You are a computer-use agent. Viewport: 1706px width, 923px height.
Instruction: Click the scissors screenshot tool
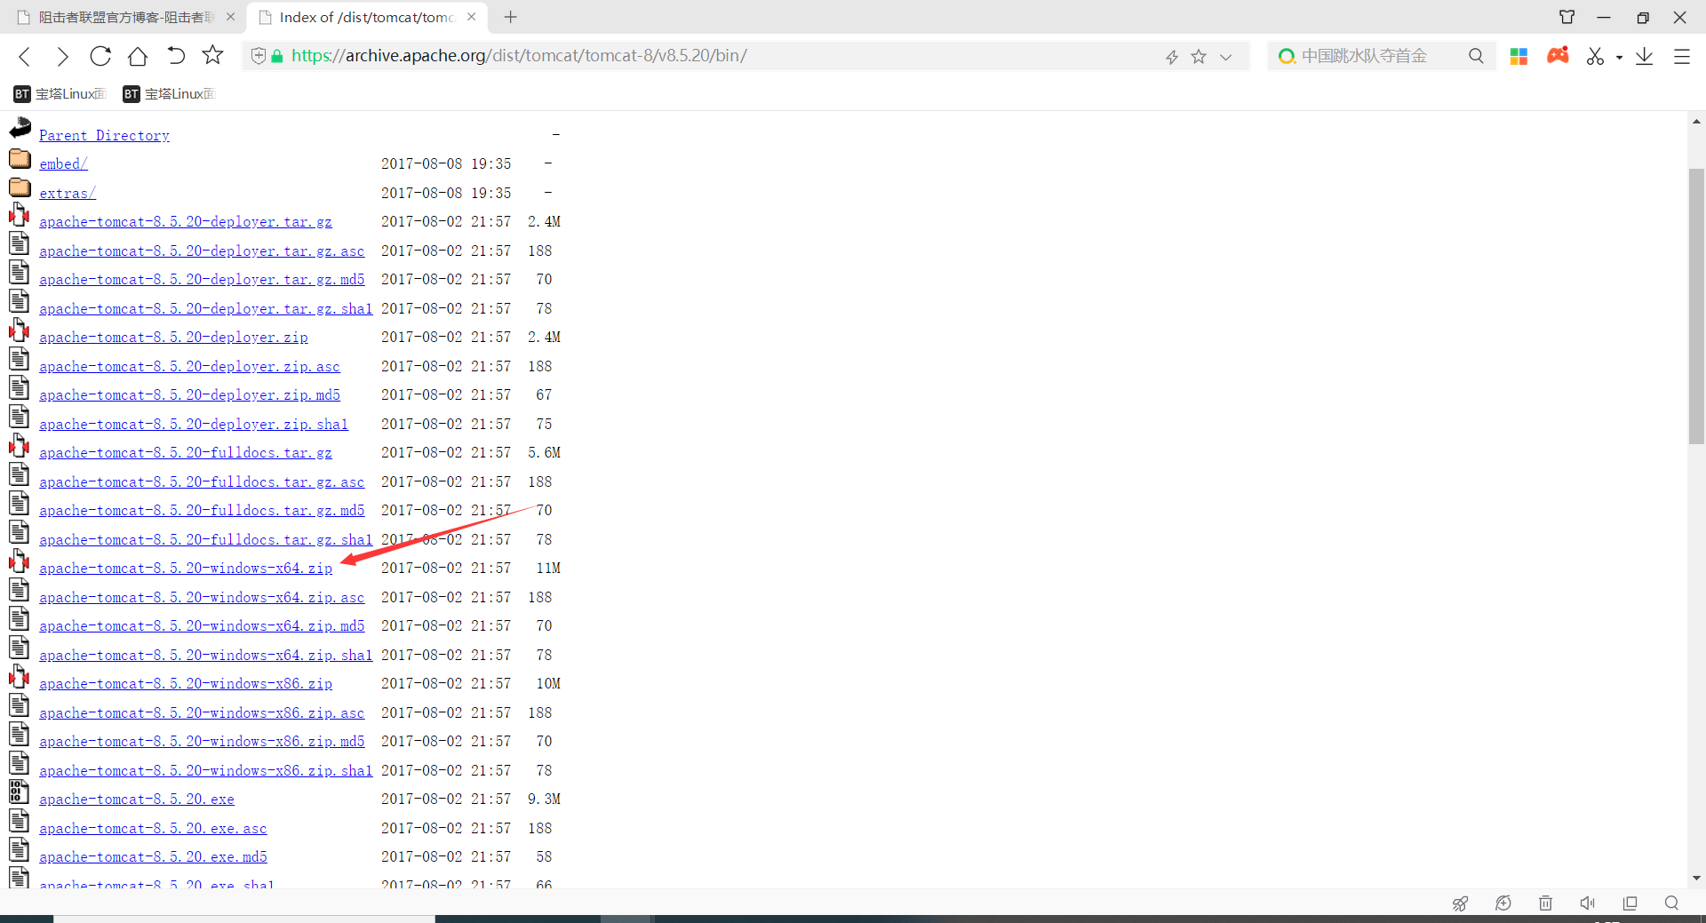pyautogui.click(x=1596, y=56)
